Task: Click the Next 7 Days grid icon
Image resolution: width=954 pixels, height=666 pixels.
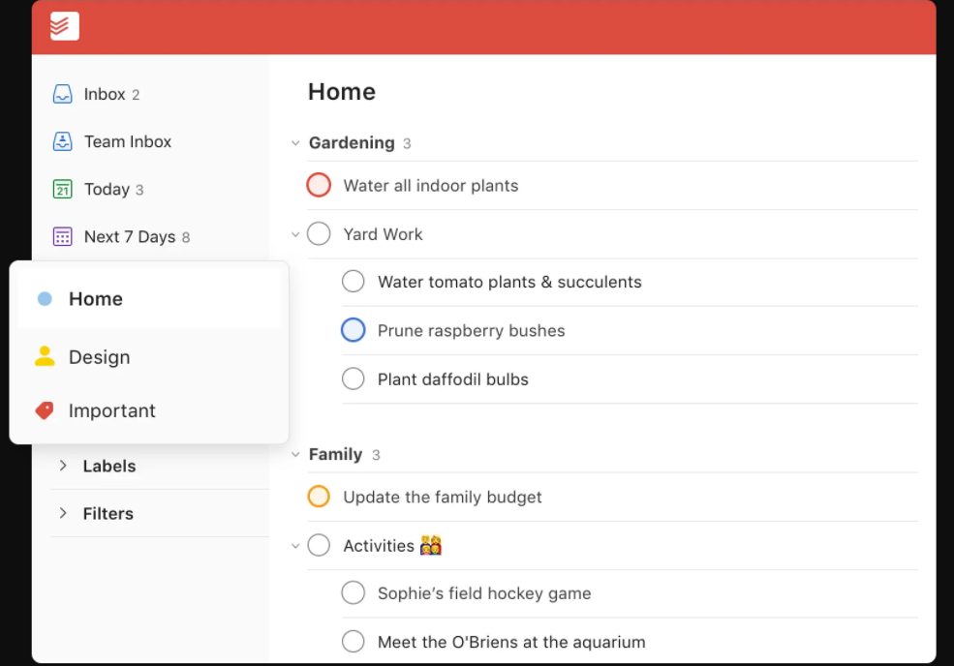Action: 62,236
